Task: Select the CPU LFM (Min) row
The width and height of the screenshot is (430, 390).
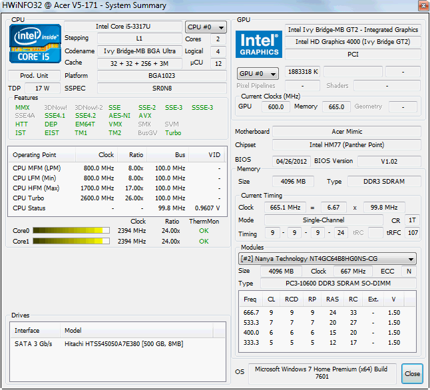Action: point(116,178)
